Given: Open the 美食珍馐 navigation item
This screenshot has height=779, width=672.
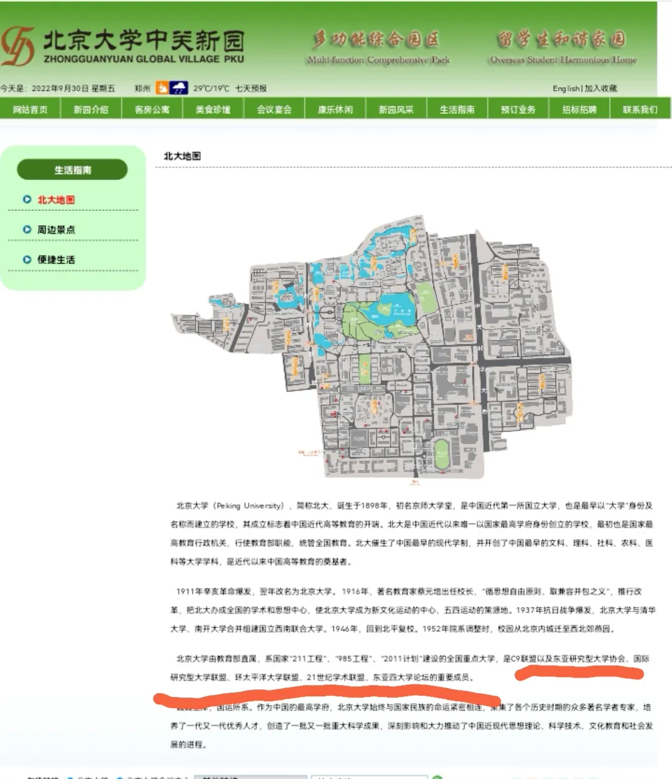Looking at the screenshot, I should point(213,110).
